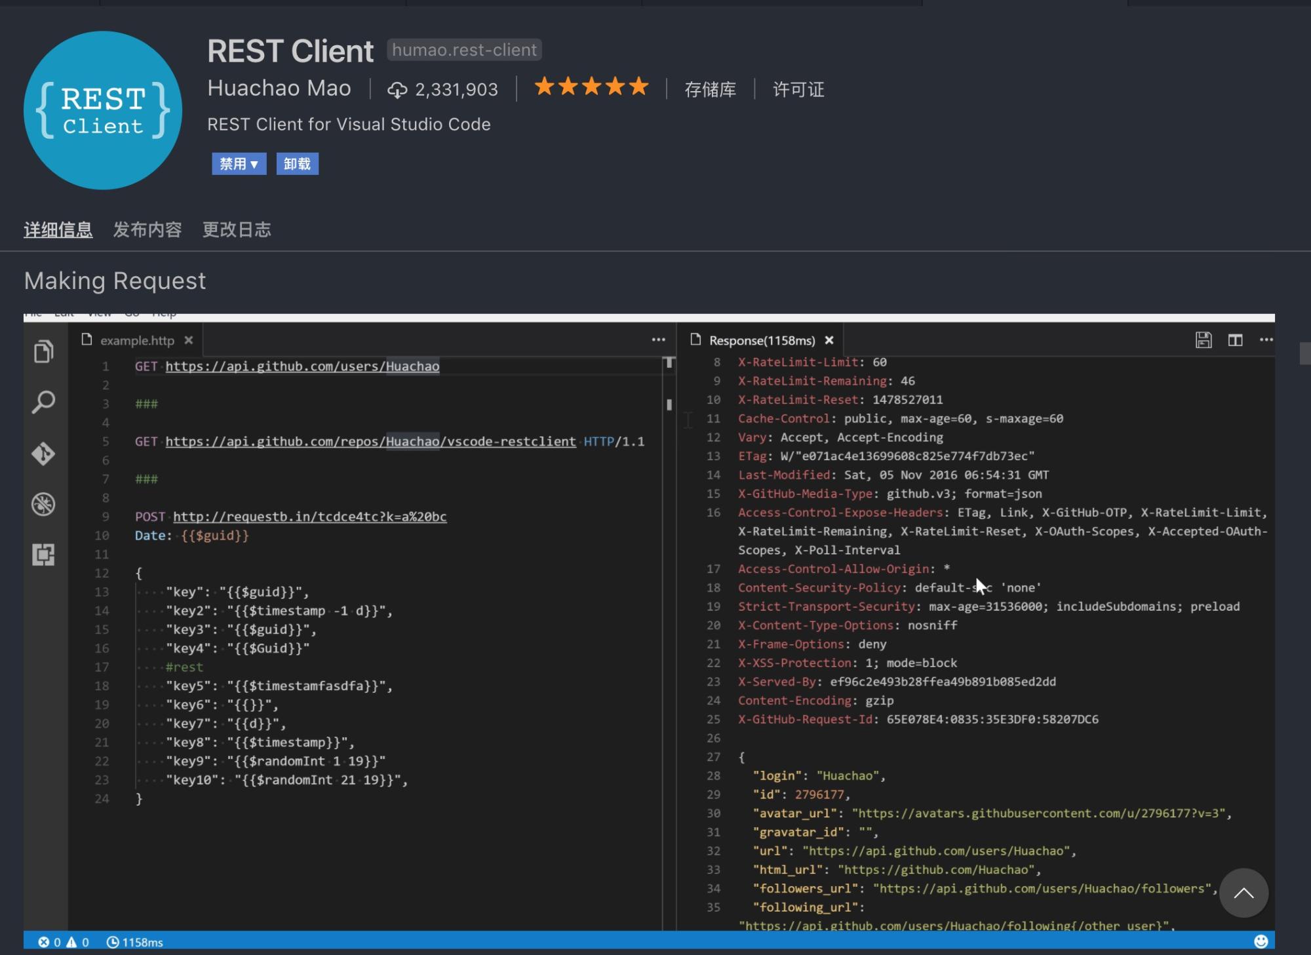Select the Response(1158ms) tab
This screenshot has width=1311, height=955.
pos(760,340)
